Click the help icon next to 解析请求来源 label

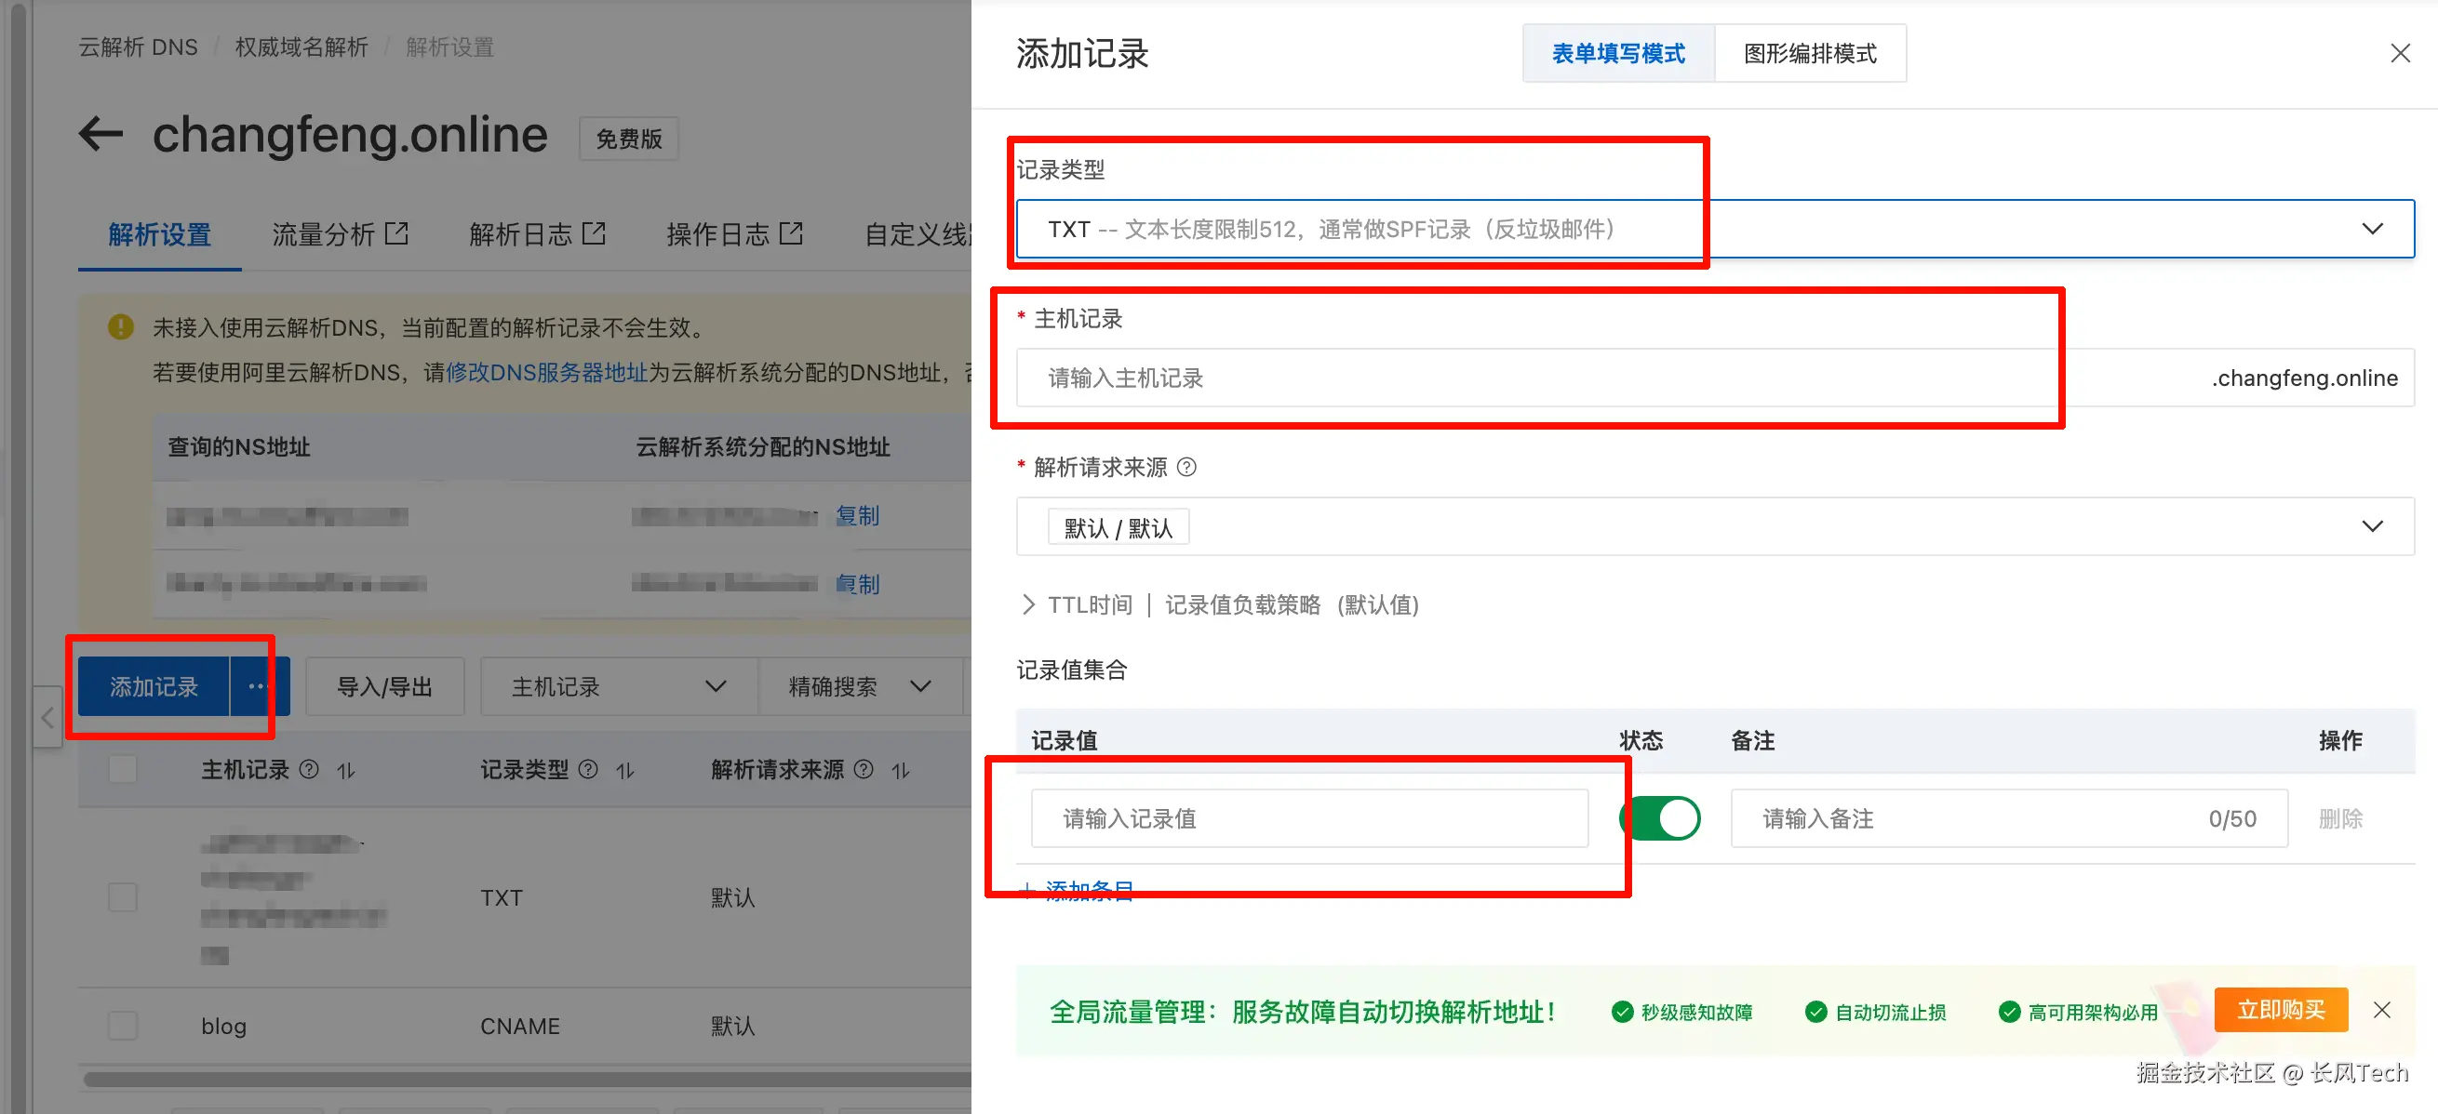click(x=1186, y=467)
